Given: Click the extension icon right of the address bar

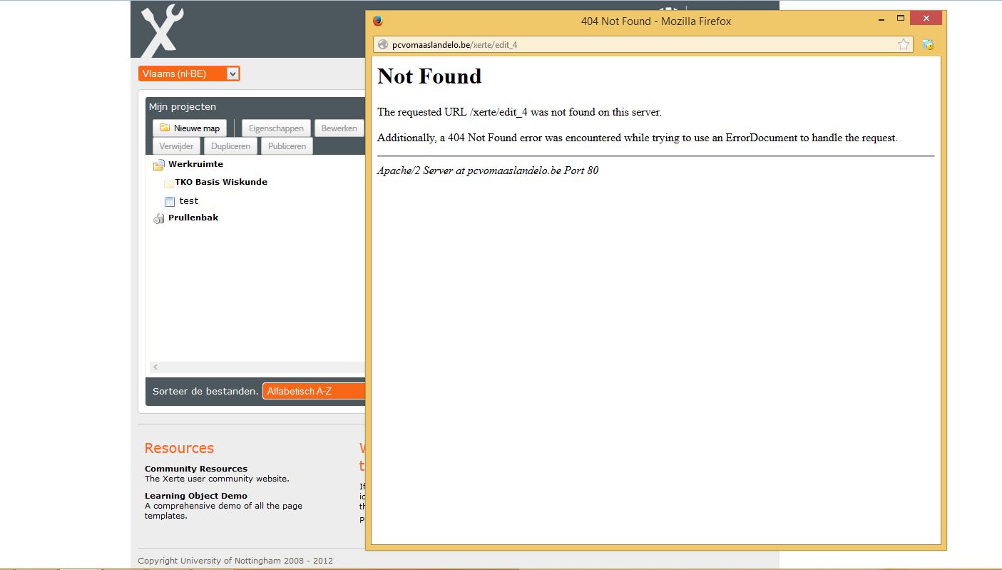Looking at the screenshot, I should (x=928, y=44).
